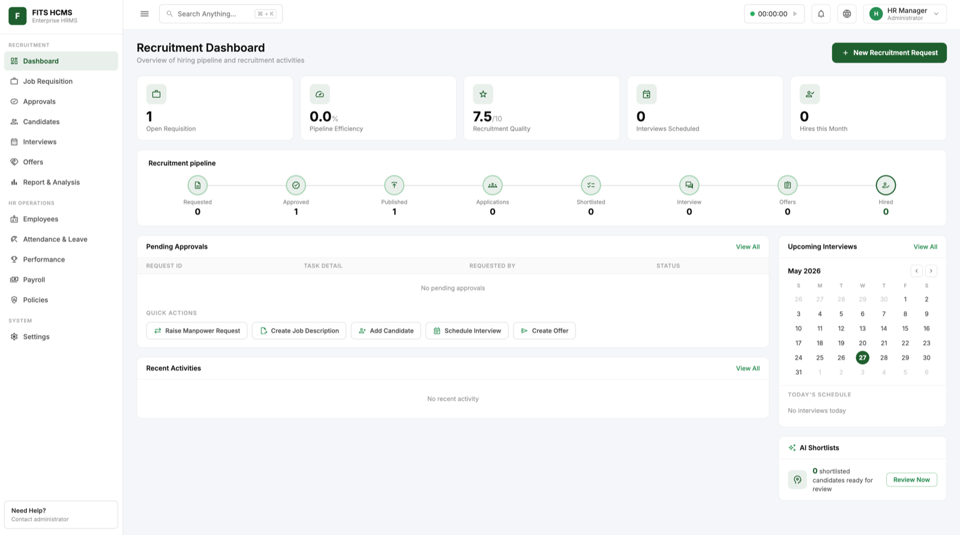Open Offers in the sidebar

pos(61,162)
